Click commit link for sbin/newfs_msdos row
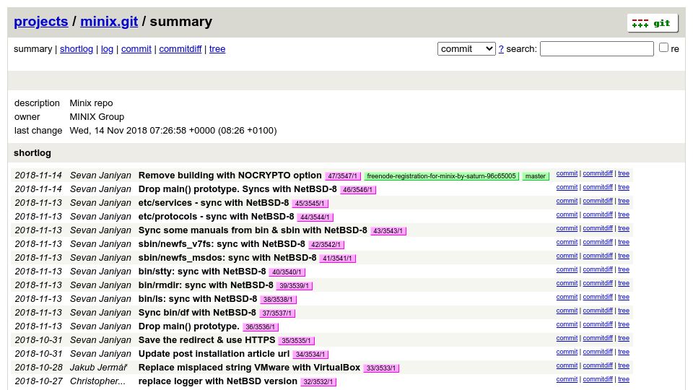 pyautogui.click(x=567, y=256)
